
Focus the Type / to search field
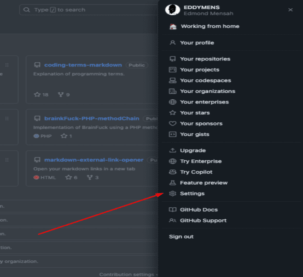pyautogui.click(x=89, y=10)
